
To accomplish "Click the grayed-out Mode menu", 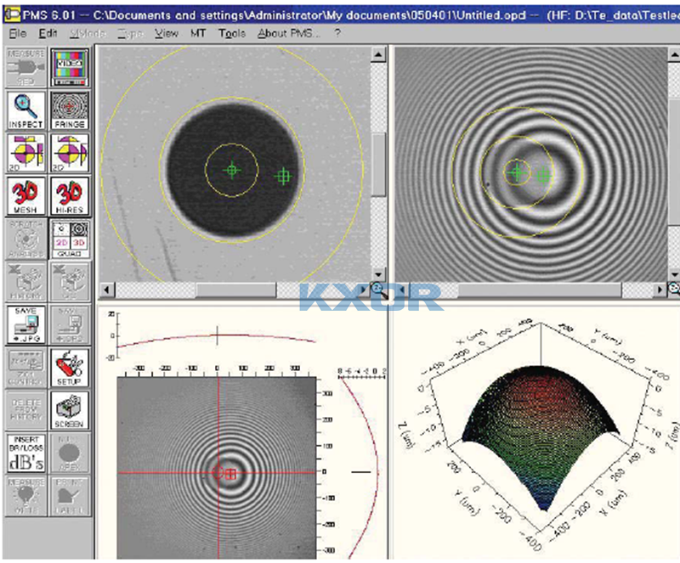I will (x=88, y=33).
